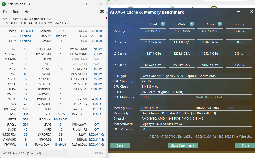The width and height of the screenshot is (255, 158).
Task: Click the Save button in AIDA64
Action: click(120, 145)
